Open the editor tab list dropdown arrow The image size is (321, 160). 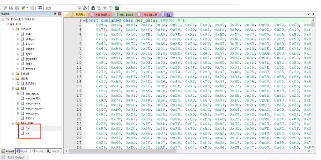point(308,15)
